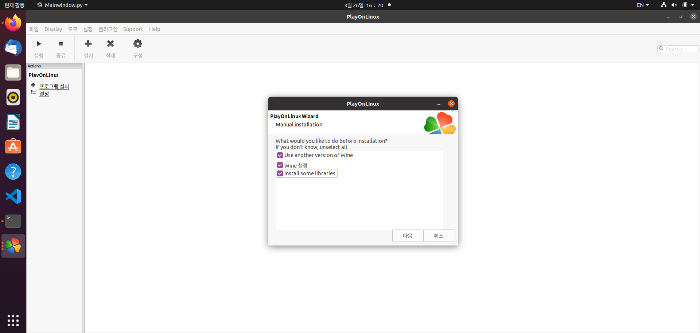Click the list icon beside 설정 in Actions
The height and width of the screenshot is (333, 700).
(x=33, y=92)
